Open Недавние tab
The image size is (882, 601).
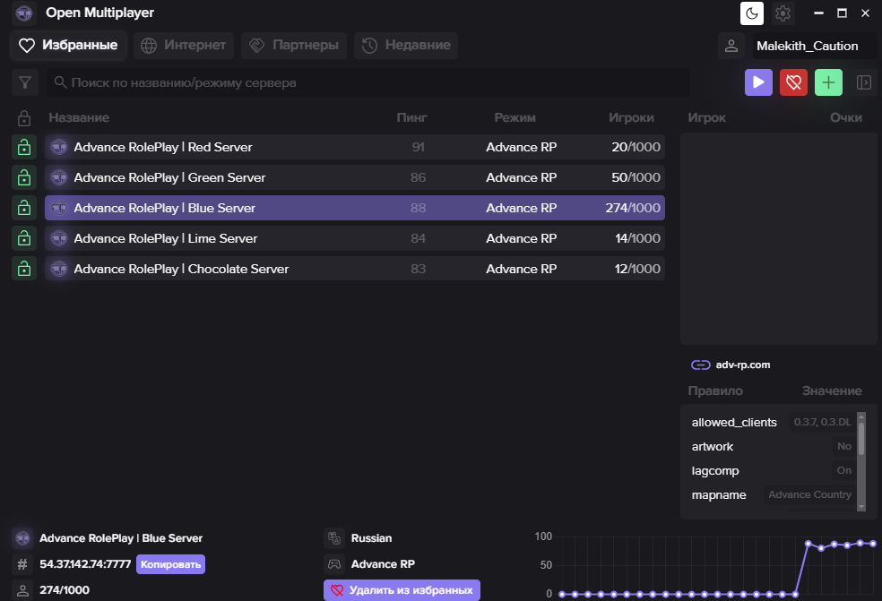(405, 46)
